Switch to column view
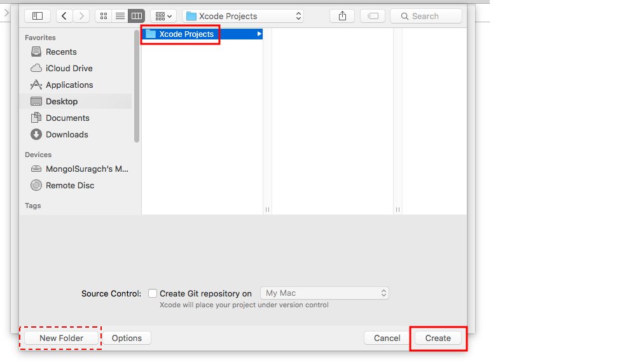The width and height of the screenshot is (636, 362). 137,17
